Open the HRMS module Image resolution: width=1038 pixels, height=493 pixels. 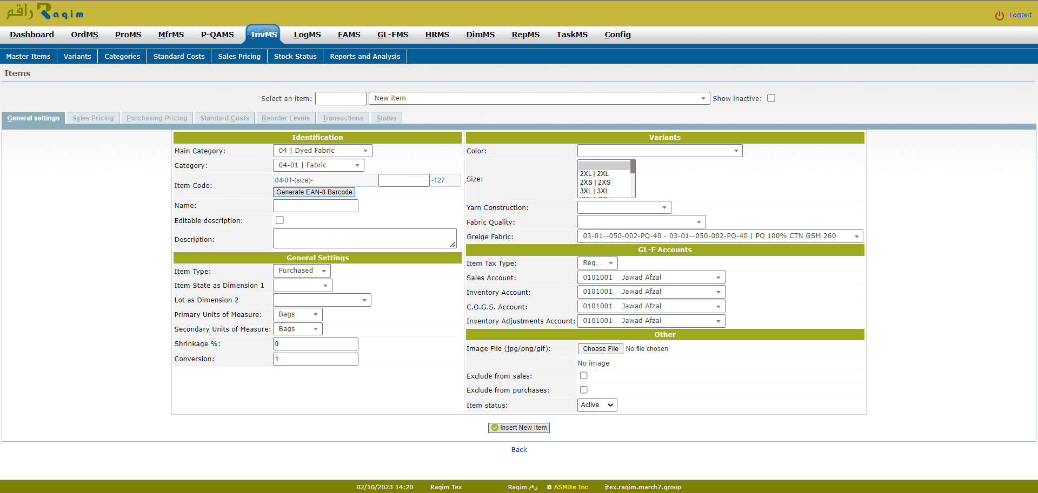point(437,35)
